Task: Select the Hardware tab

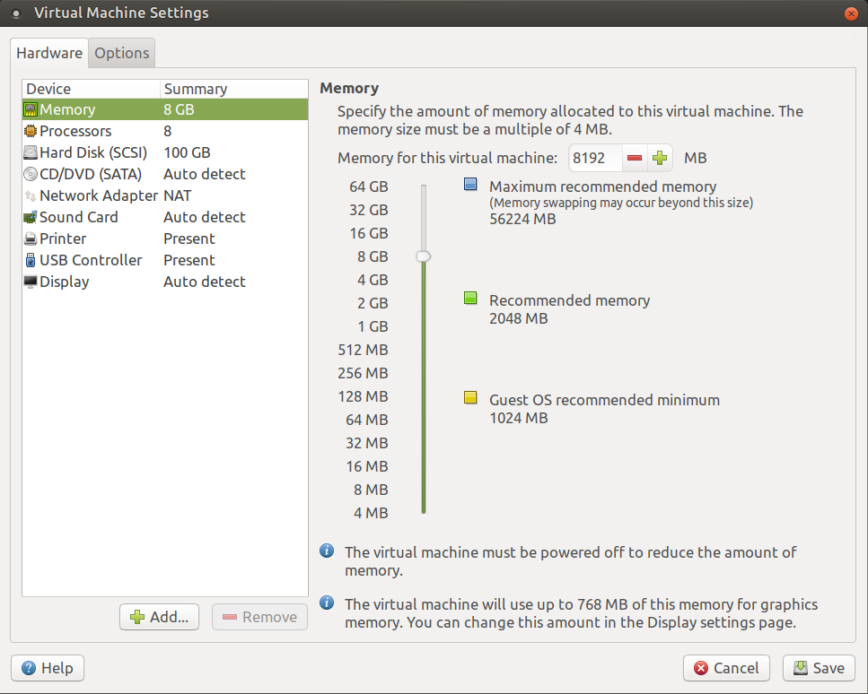Action: [x=49, y=53]
